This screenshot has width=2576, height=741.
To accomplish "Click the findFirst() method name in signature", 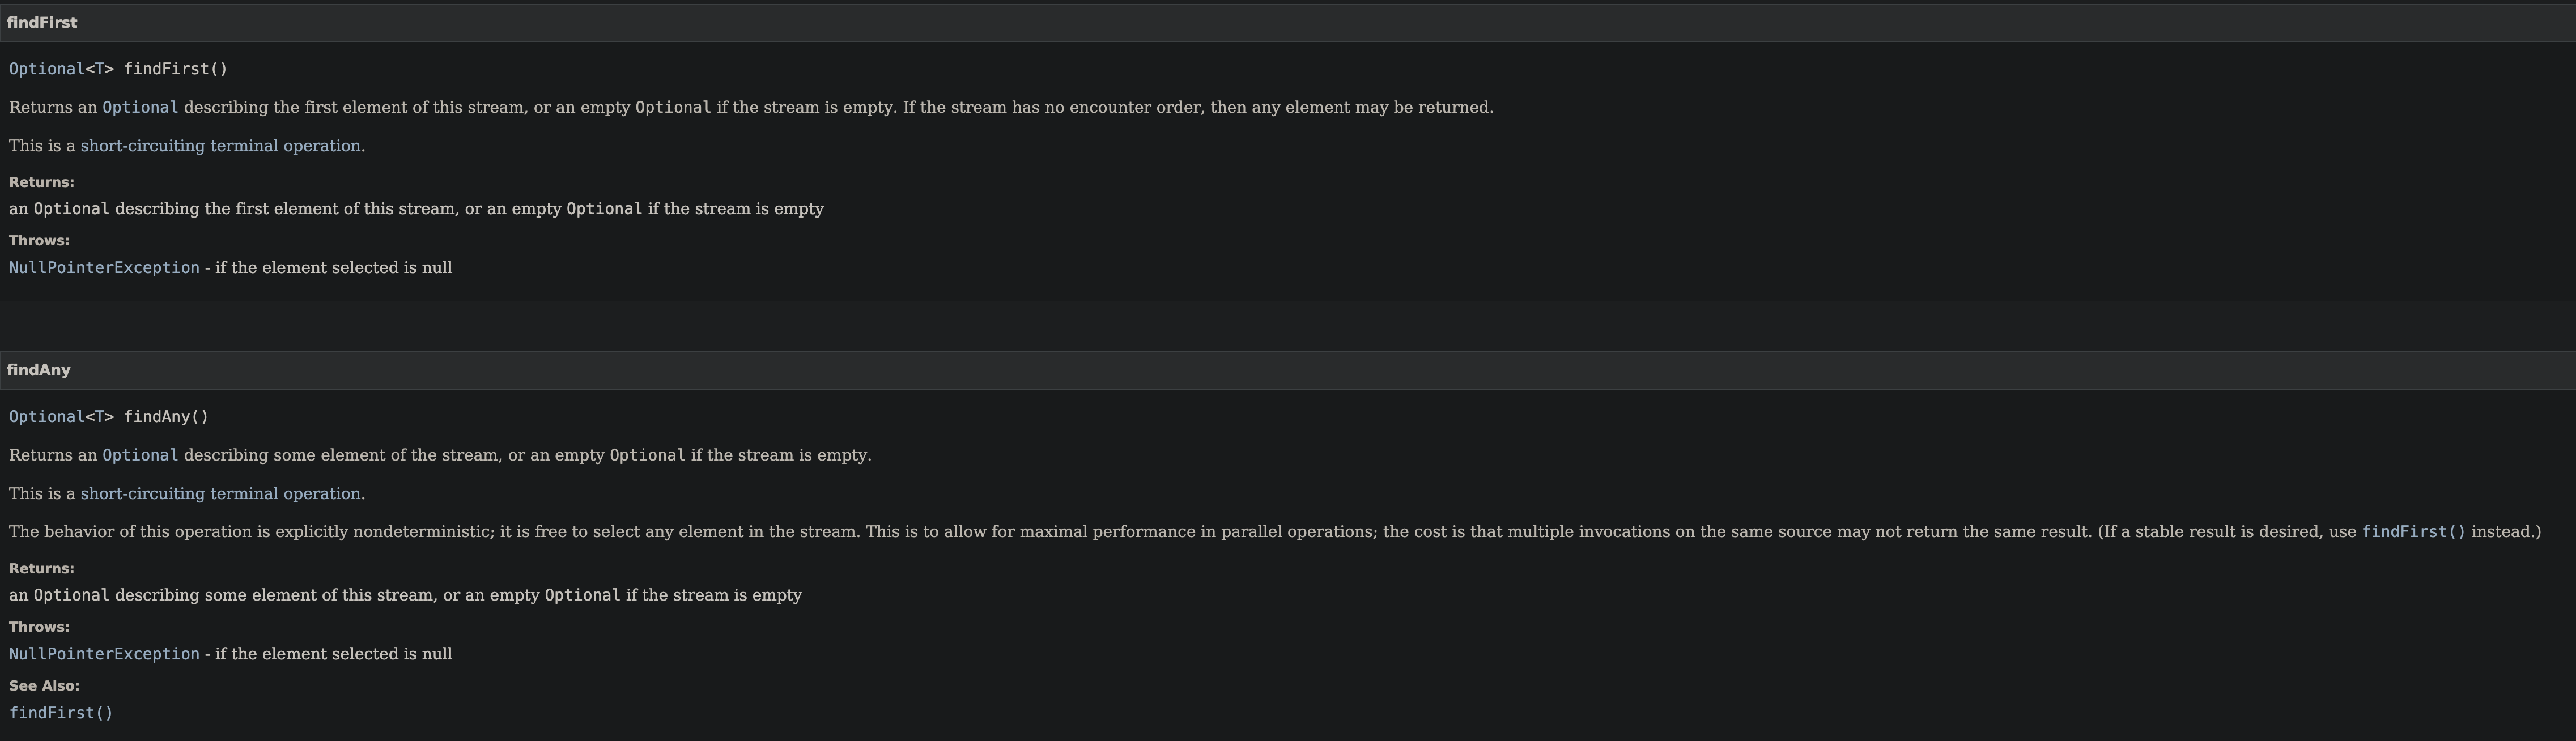I will 176,69.
